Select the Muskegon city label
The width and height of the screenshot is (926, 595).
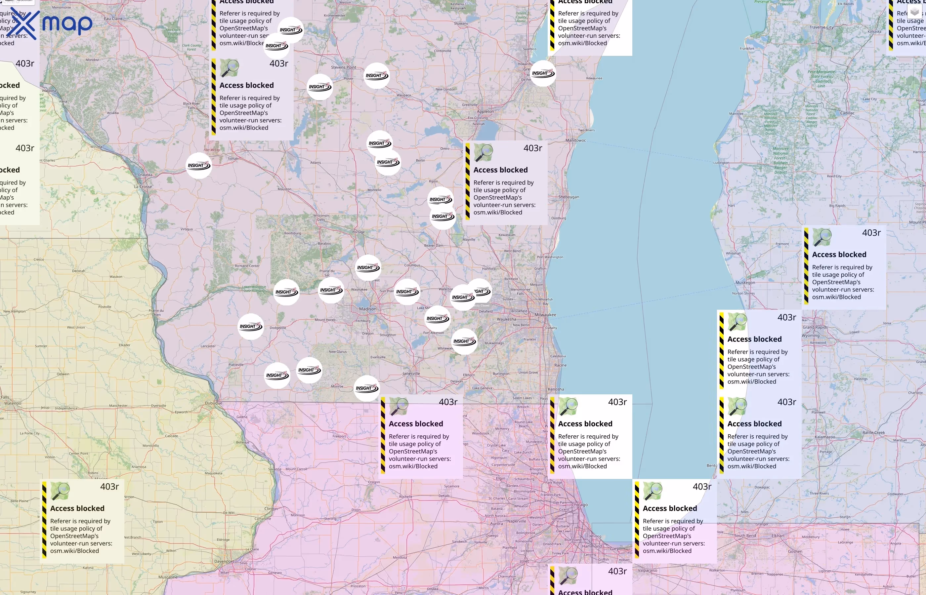pos(745,283)
